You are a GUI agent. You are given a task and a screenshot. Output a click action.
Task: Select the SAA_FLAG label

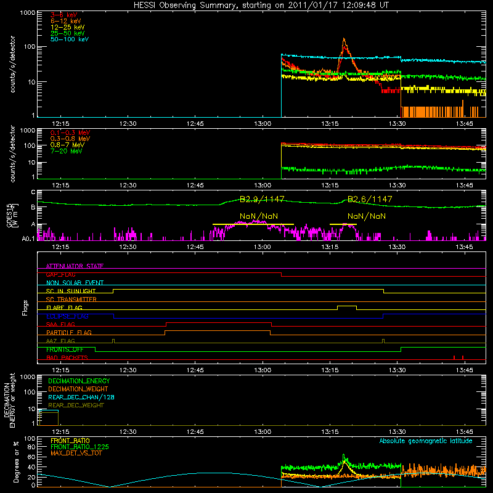tap(60, 324)
